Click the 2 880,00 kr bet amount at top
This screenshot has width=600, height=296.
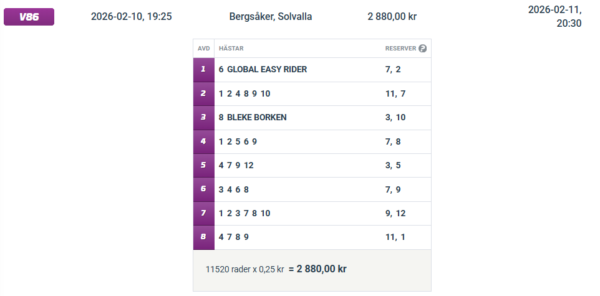tap(392, 17)
